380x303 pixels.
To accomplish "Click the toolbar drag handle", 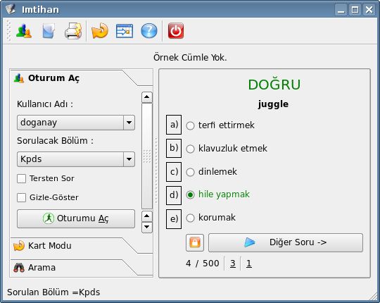I will (x=8, y=31).
